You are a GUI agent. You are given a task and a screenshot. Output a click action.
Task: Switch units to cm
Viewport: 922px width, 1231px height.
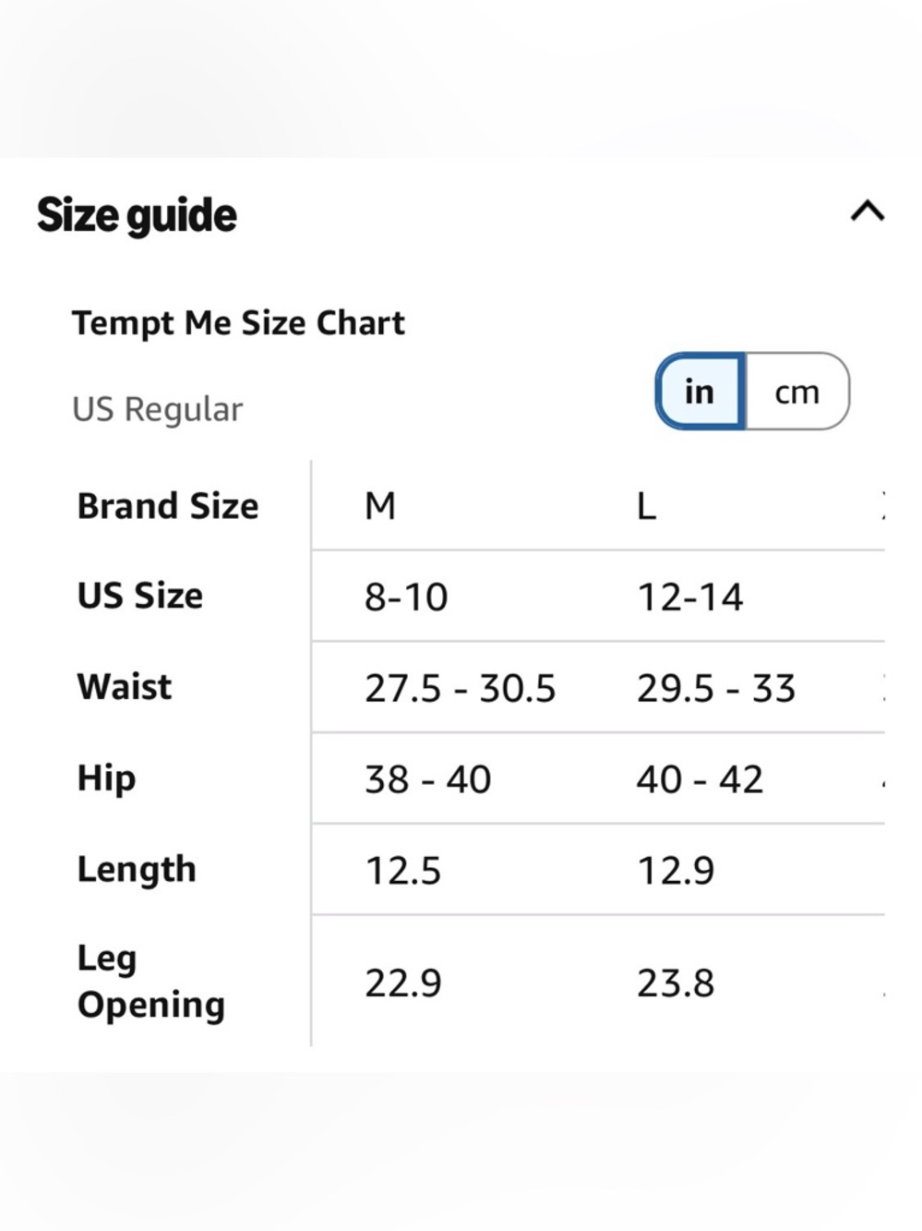(x=797, y=392)
